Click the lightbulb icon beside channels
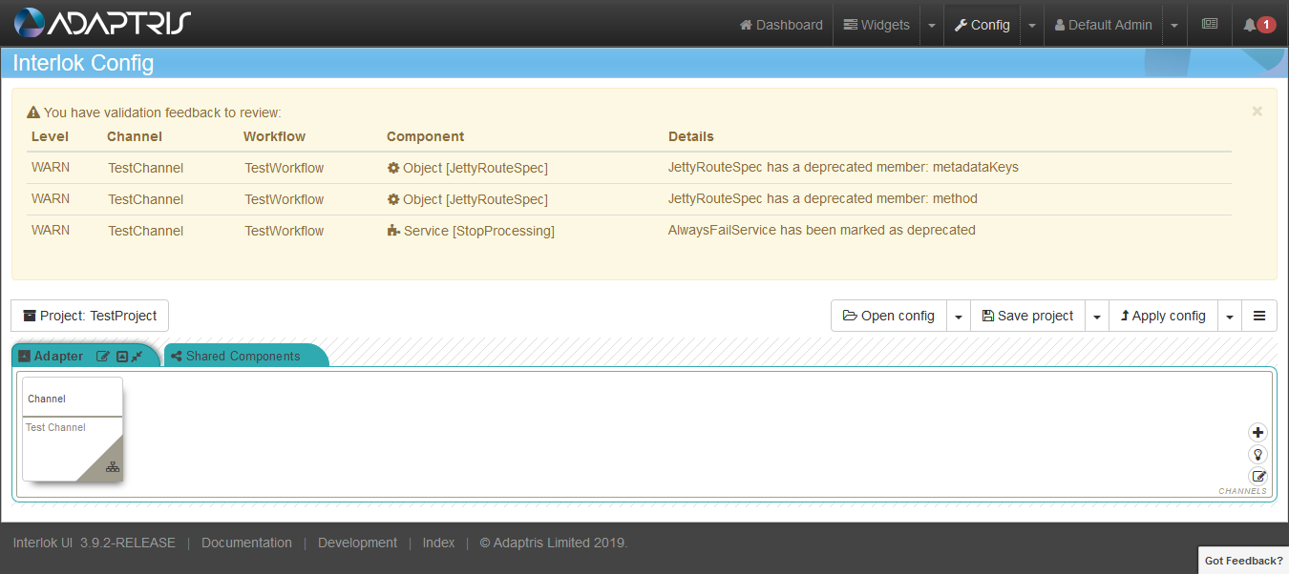This screenshot has width=1289, height=574. pyautogui.click(x=1257, y=455)
